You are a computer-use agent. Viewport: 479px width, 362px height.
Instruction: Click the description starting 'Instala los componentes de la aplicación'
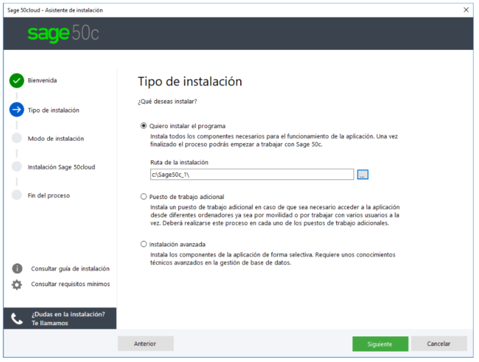click(273, 259)
